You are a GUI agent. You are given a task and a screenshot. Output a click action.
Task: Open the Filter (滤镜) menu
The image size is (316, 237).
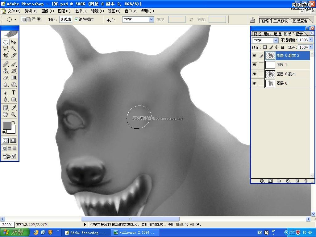click(97, 11)
